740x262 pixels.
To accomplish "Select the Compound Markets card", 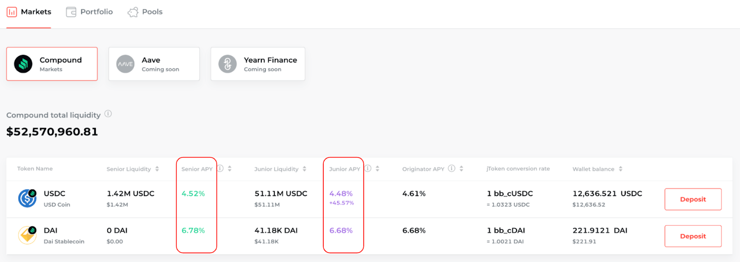I will (x=52, y=64).
